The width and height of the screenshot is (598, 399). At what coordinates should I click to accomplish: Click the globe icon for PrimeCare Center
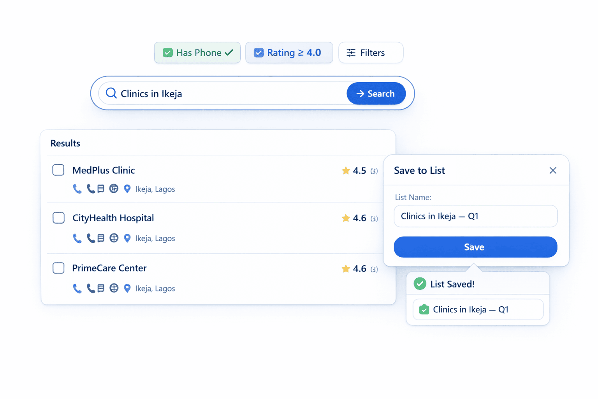click(114, 288)
